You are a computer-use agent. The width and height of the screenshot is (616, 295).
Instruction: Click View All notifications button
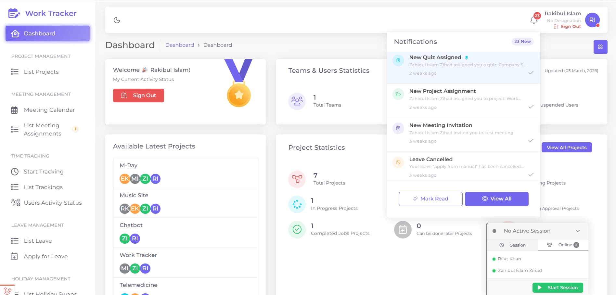click(496, 199)
